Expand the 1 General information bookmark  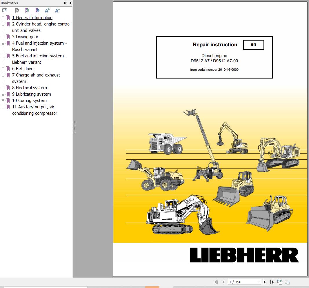coord(3,18)
